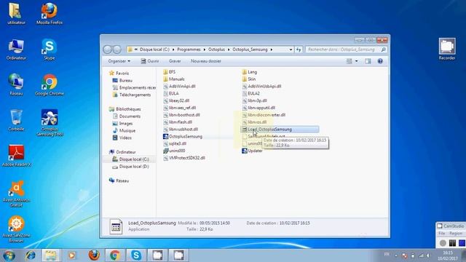Open view options dropdown arrow
This screenshot has height=262, width=466.
click(x=357, y=61)
